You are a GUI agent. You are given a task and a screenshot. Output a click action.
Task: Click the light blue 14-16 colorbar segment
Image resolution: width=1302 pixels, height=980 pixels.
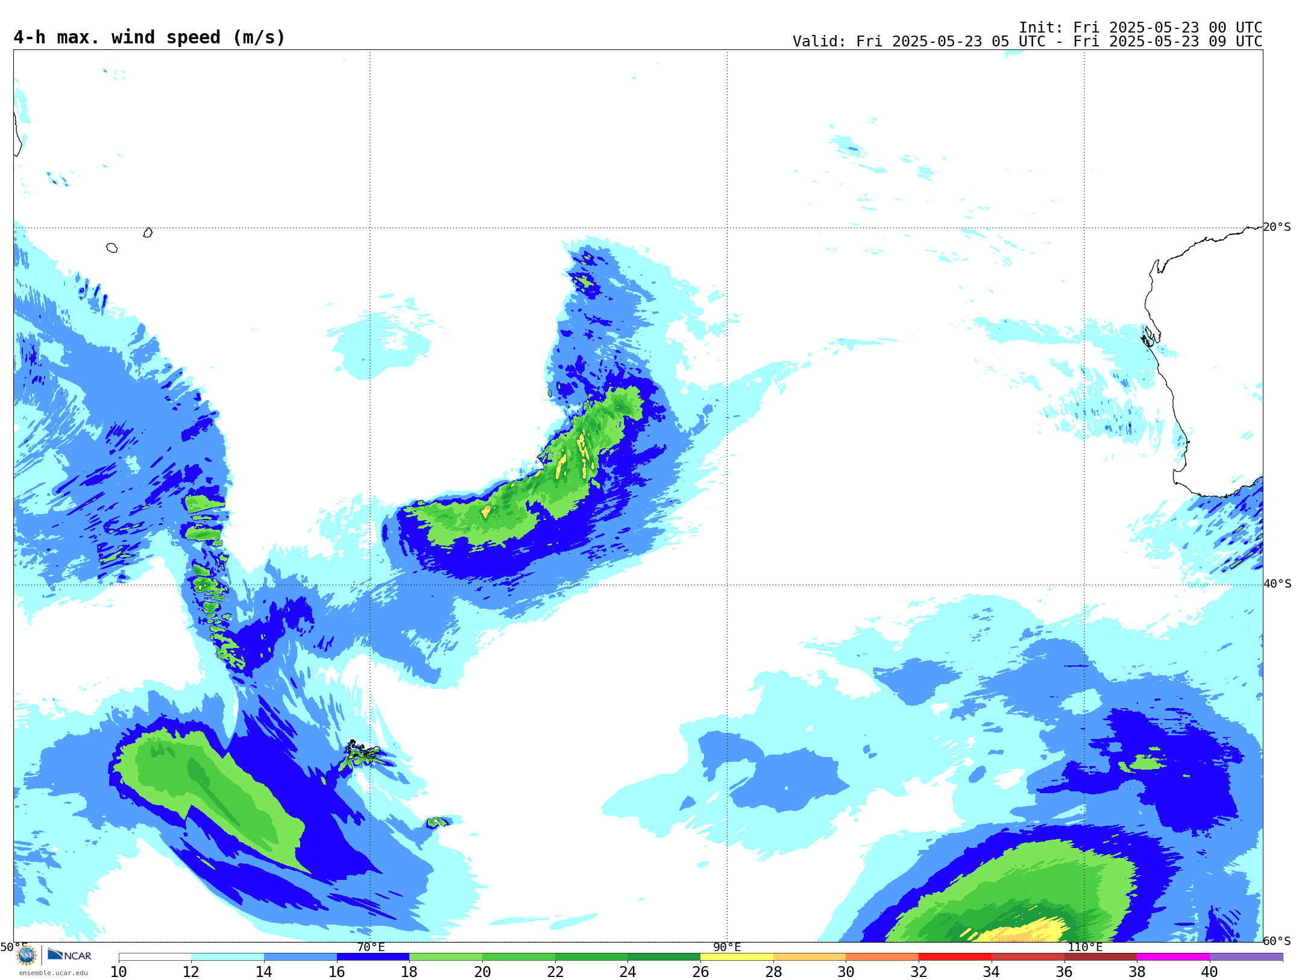(x=300, y=957)
